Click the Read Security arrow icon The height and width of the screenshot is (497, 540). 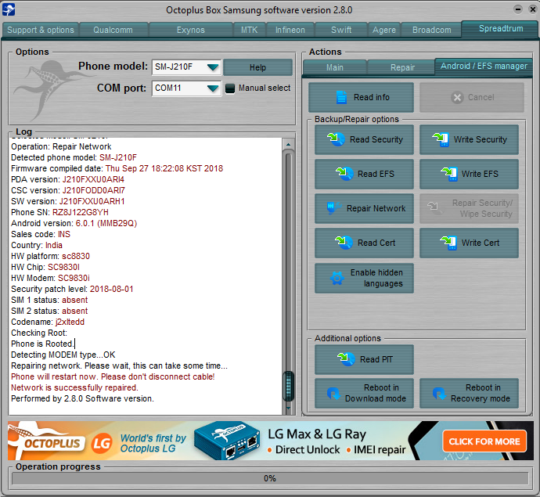tap(336, 139)
